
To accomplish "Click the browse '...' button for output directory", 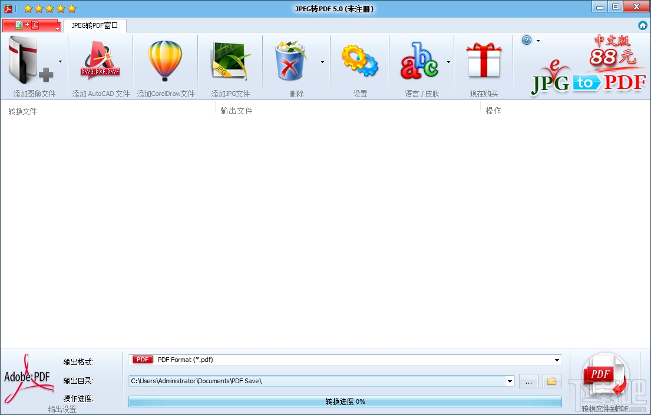I will (x=528, y=381).
